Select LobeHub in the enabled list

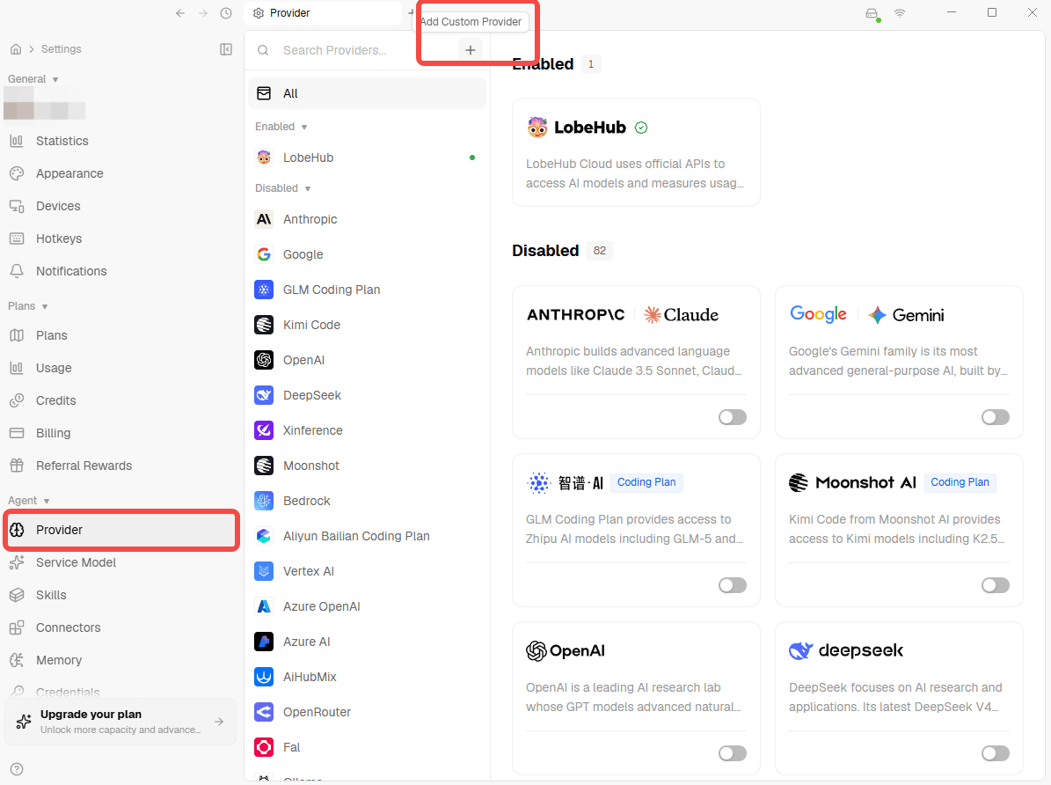368,158
